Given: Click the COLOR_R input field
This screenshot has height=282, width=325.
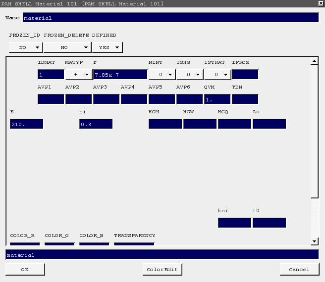Looking at the screenshot, I should pyautogui.click(x=25, y=244).
